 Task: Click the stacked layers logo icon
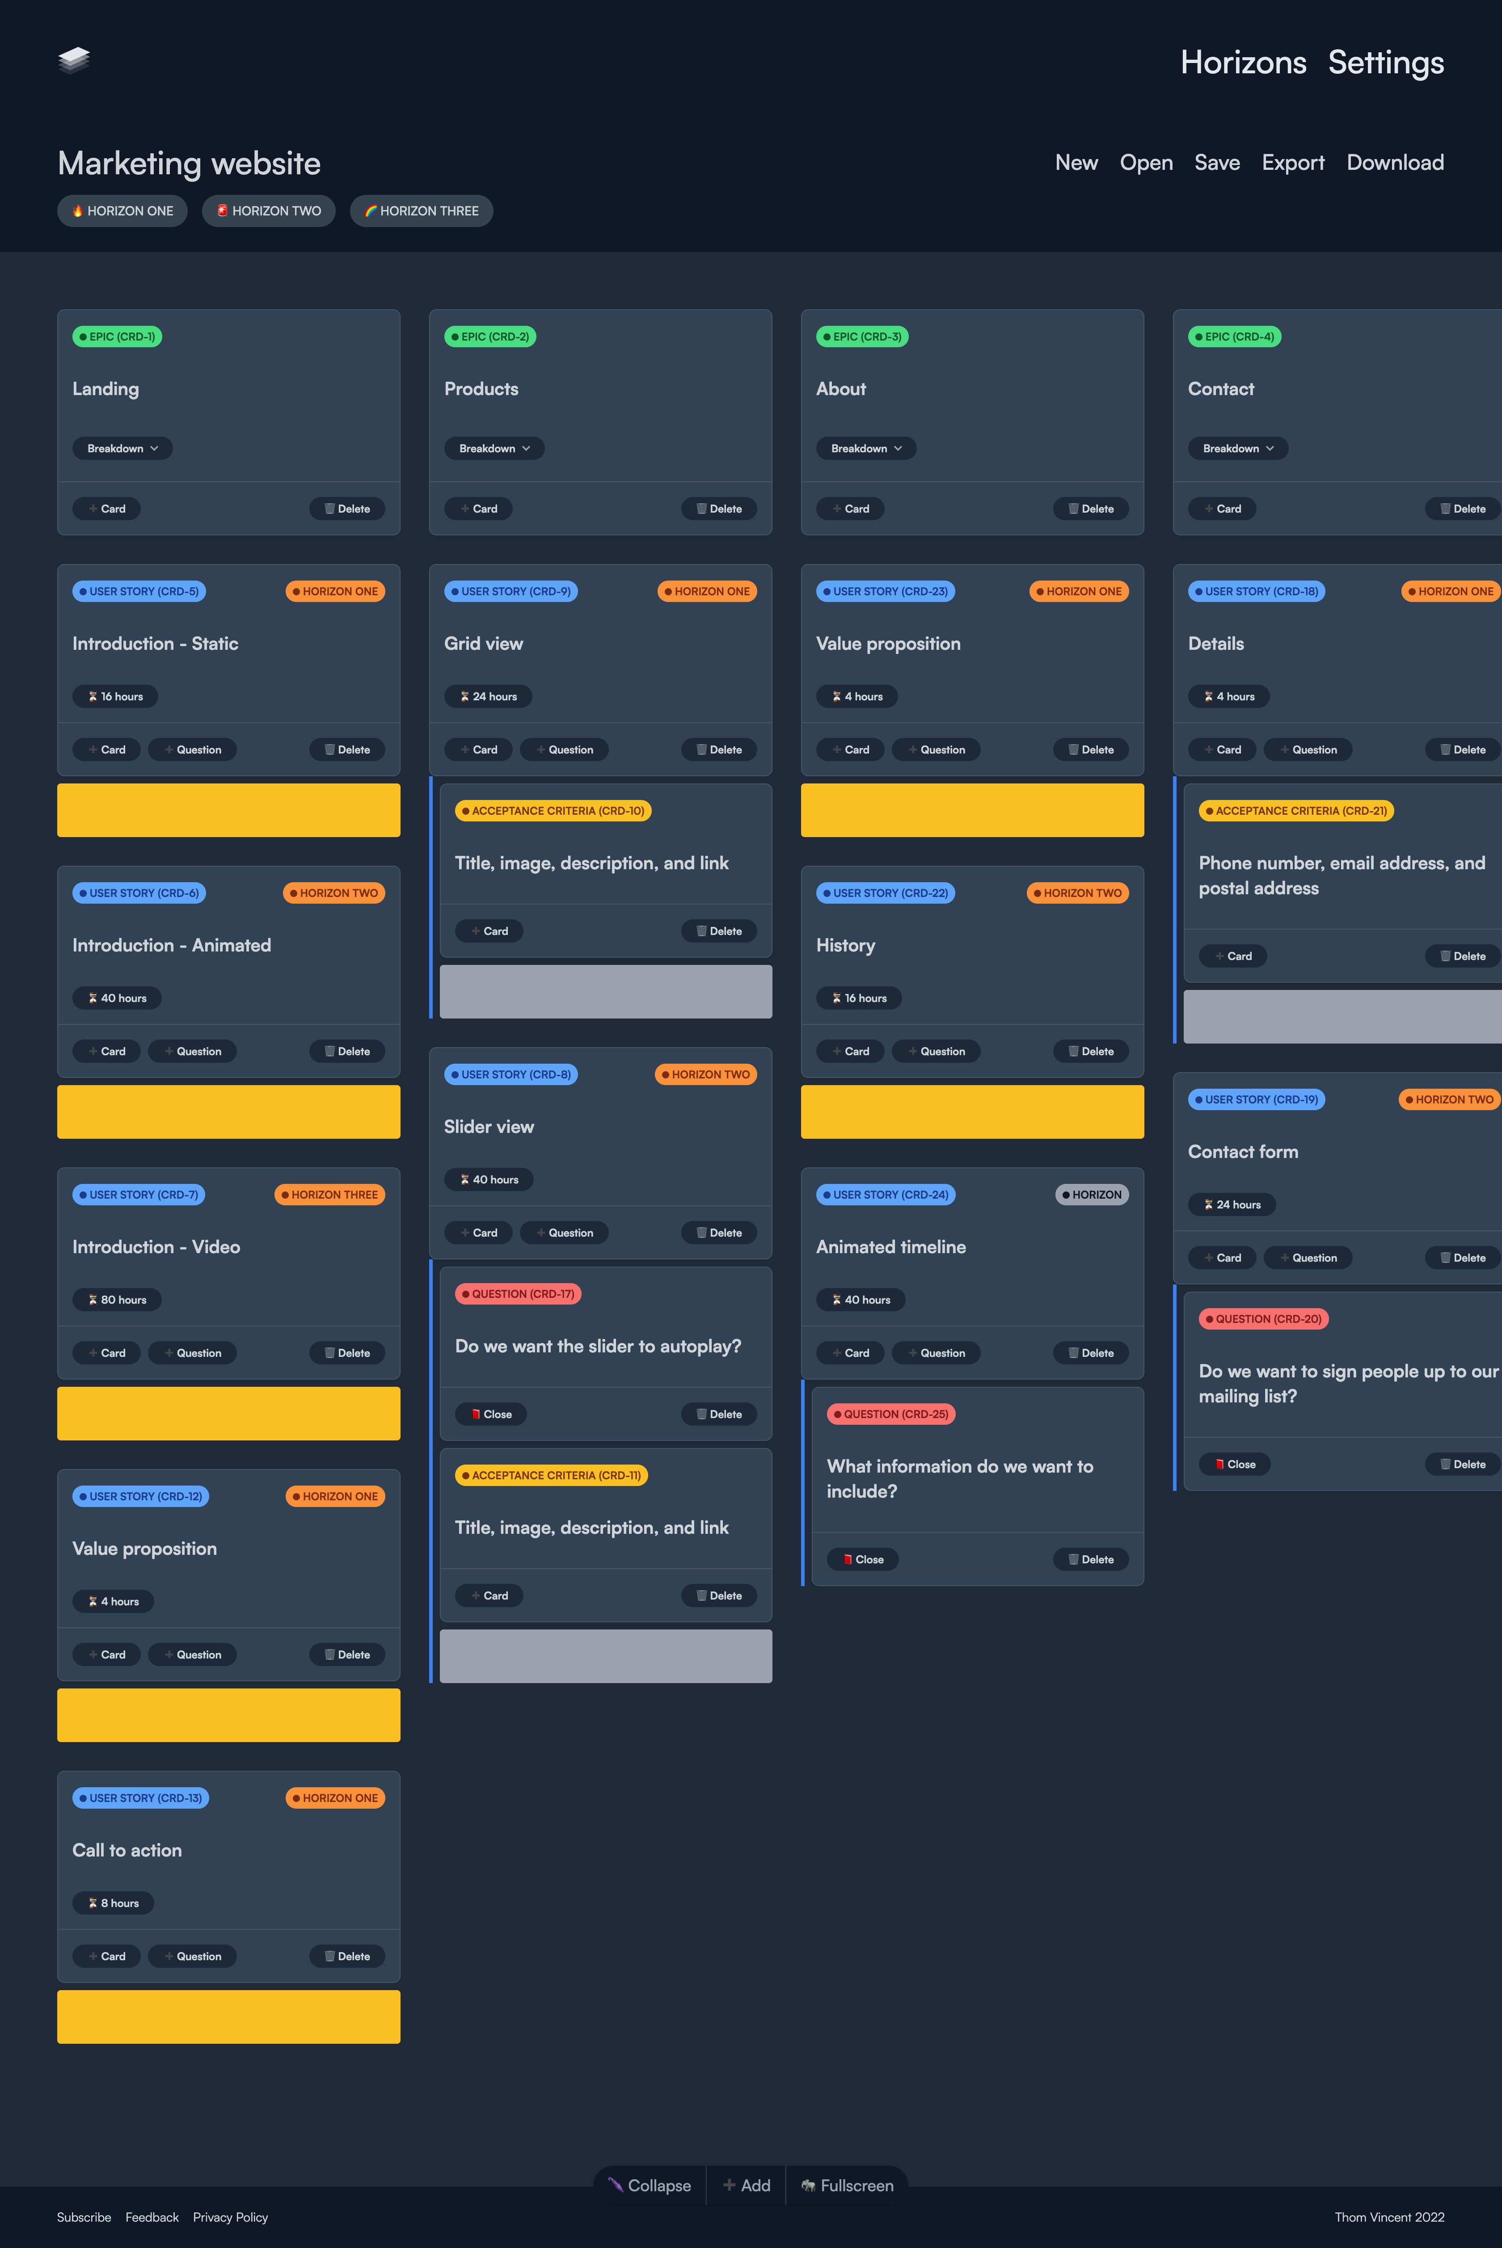tap(74, 60)
